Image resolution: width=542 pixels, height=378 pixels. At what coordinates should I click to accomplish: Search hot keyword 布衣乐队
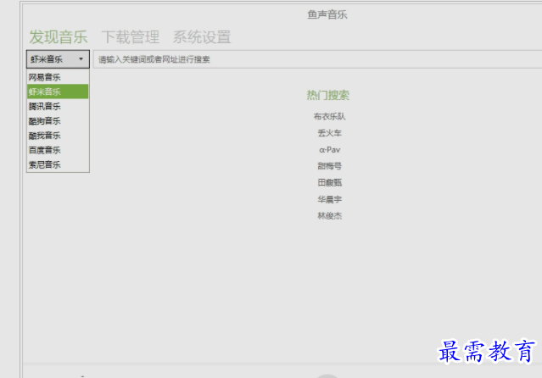point(329,116)
